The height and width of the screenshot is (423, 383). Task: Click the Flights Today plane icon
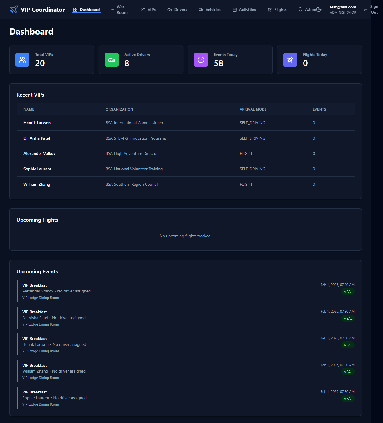coord(290,60)
